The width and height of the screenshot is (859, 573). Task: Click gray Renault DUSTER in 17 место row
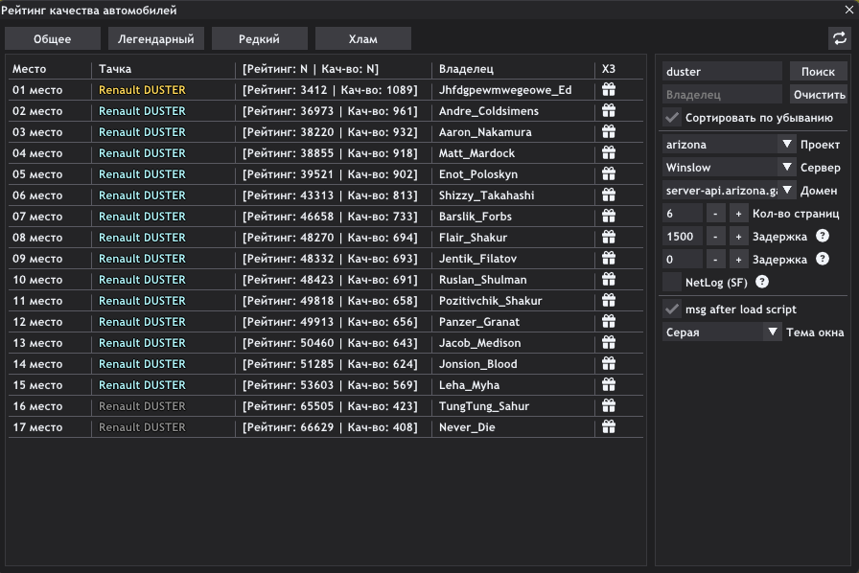(143, 427)
